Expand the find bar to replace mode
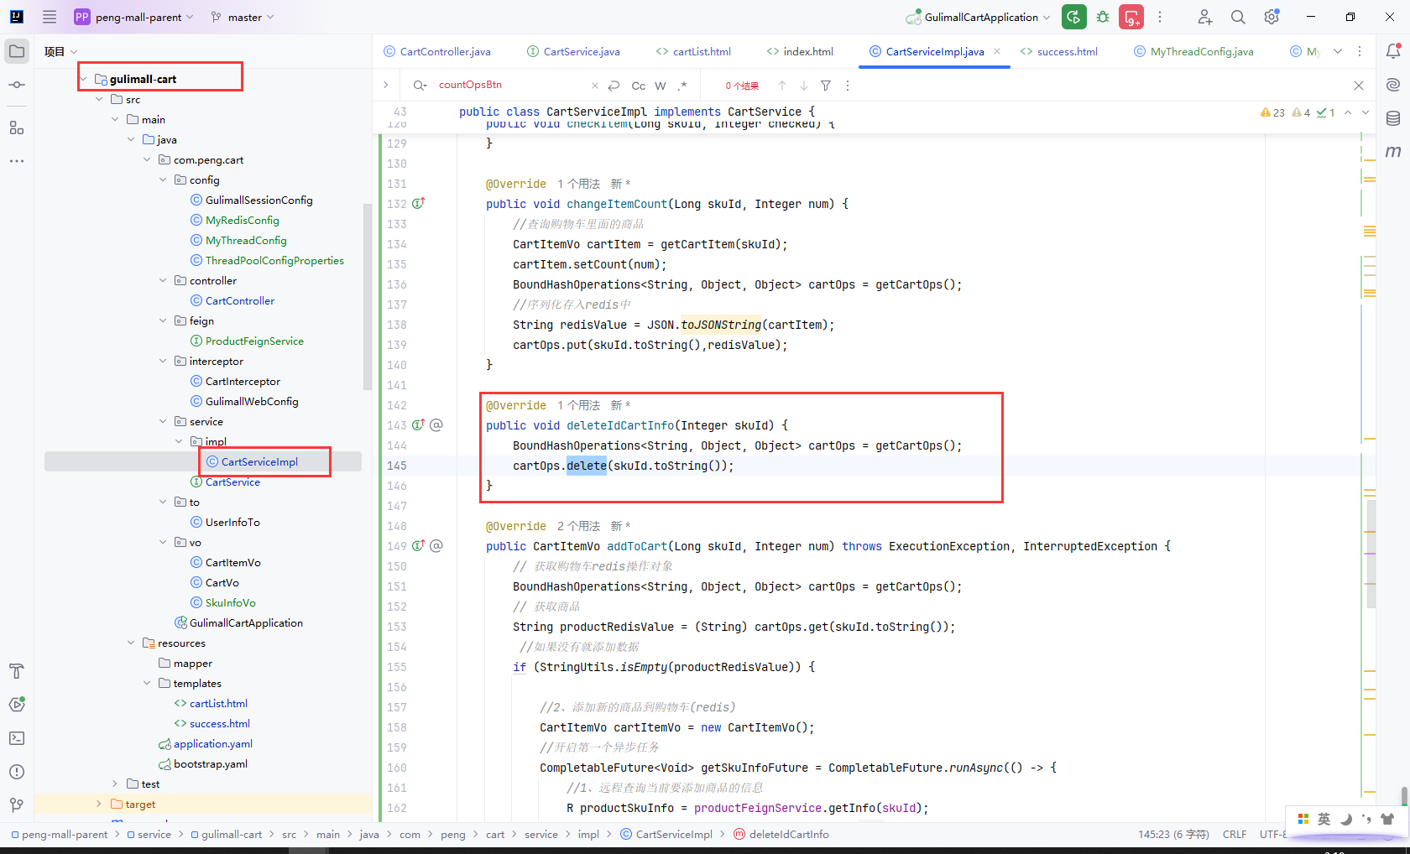 pyautogui.click(x=385, y=85)
